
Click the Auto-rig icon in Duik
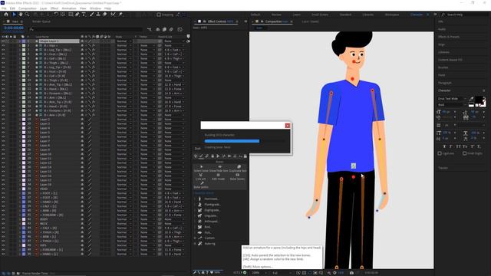click(199, 244)
